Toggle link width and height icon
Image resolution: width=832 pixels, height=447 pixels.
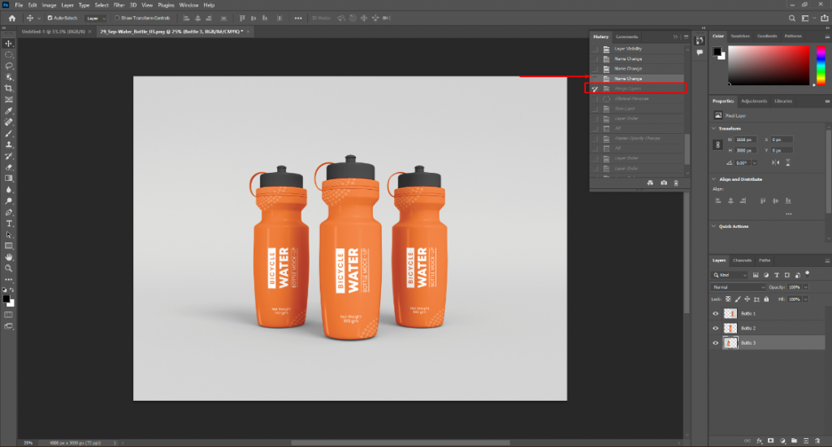point(718,144)
